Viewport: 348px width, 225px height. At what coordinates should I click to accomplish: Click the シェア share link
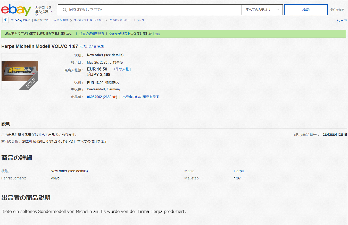342,21
